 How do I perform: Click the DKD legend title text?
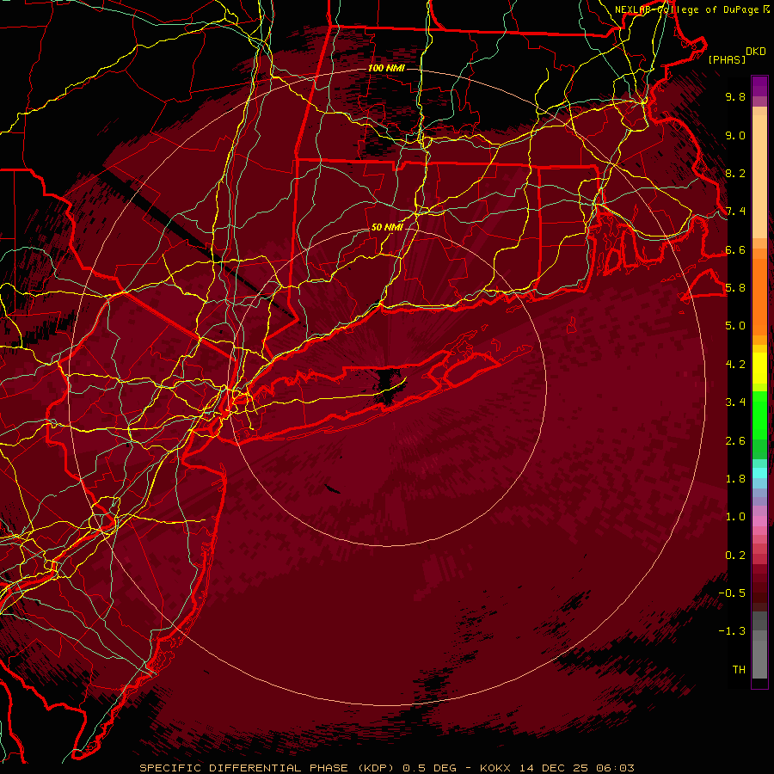[x=756, y=52]
